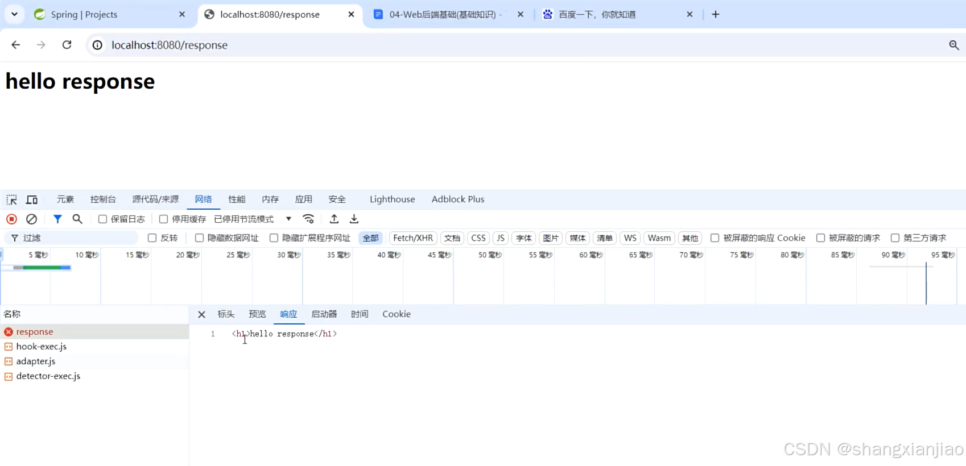Open the Lighthouse panel
Viewport: 966px width, 466px height.
click(393, 199)
